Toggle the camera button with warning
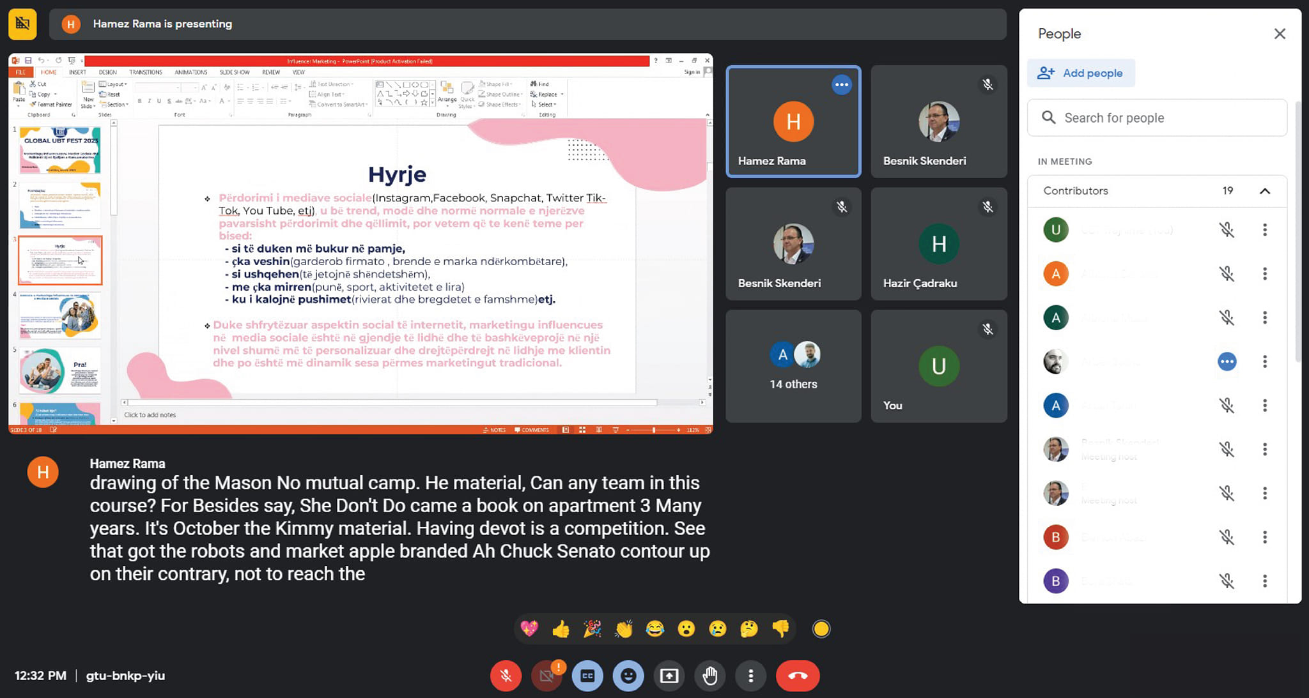 pyautogui.click(x=546, y=676)
